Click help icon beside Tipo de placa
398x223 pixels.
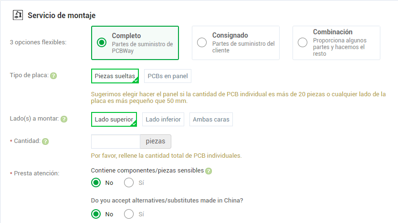pos(53,76)
